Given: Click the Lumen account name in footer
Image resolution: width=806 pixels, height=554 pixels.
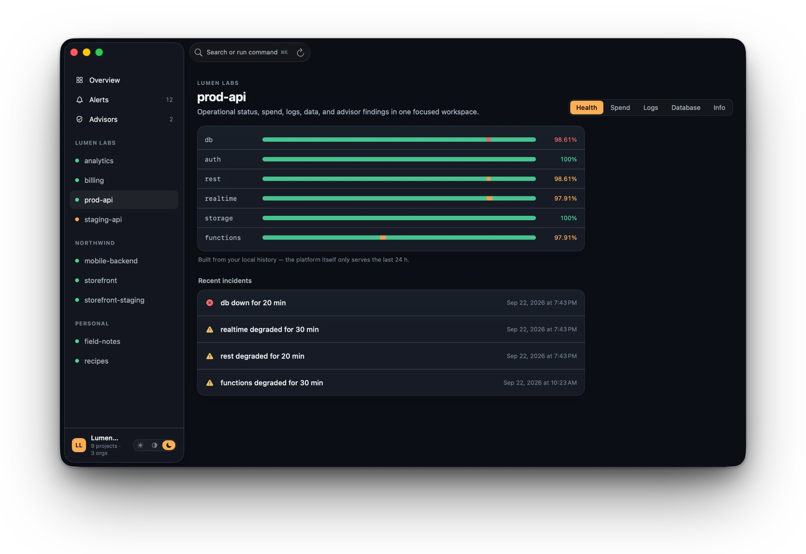Looking at the screenshot, I should (104, 438).
